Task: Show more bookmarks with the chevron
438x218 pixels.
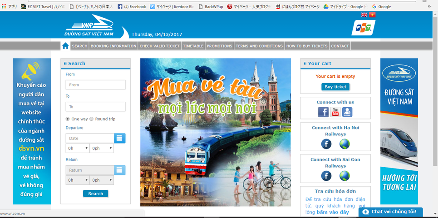Action: pyautogui.click(x=429, y=6)
